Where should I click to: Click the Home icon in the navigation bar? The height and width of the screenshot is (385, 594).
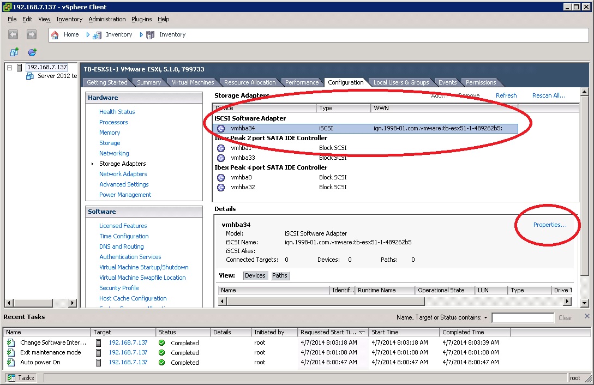pos(55,34)
